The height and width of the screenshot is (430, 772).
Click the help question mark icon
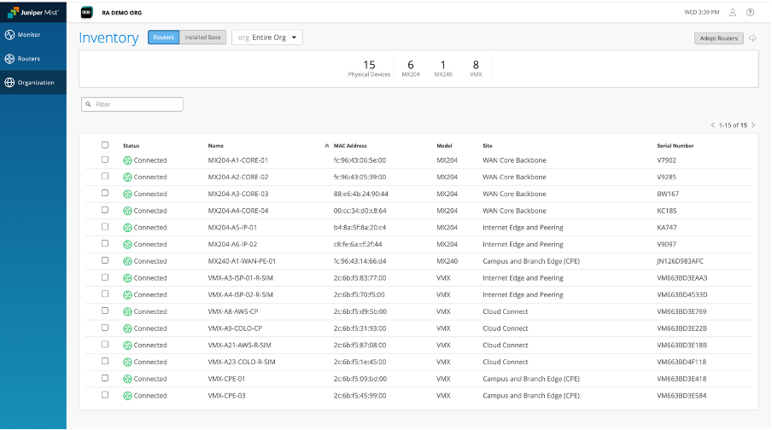tap(750, 13)
